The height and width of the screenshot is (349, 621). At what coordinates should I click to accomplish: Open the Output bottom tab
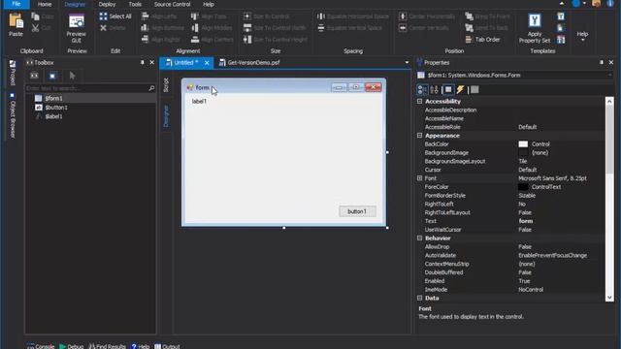167,346
